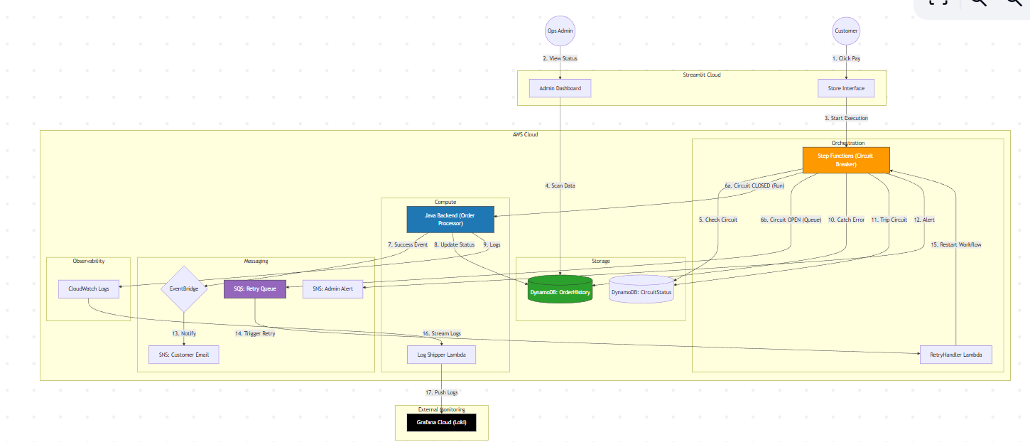Click the SNS: Customer Email node
The image size is (1030, 442).
tap(183, 355)
